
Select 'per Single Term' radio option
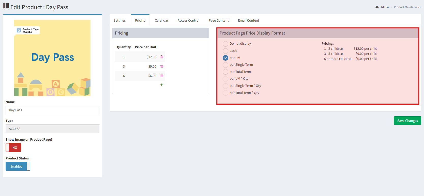(225, 65)
